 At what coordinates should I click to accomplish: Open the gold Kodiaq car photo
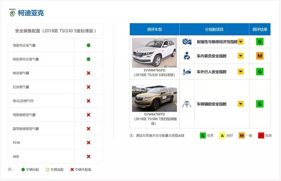coord(154,98)
